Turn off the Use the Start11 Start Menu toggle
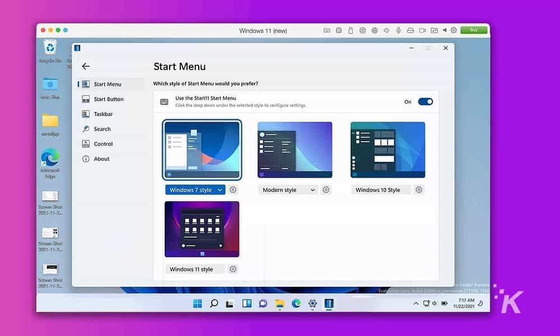 (x=425, y=102)
